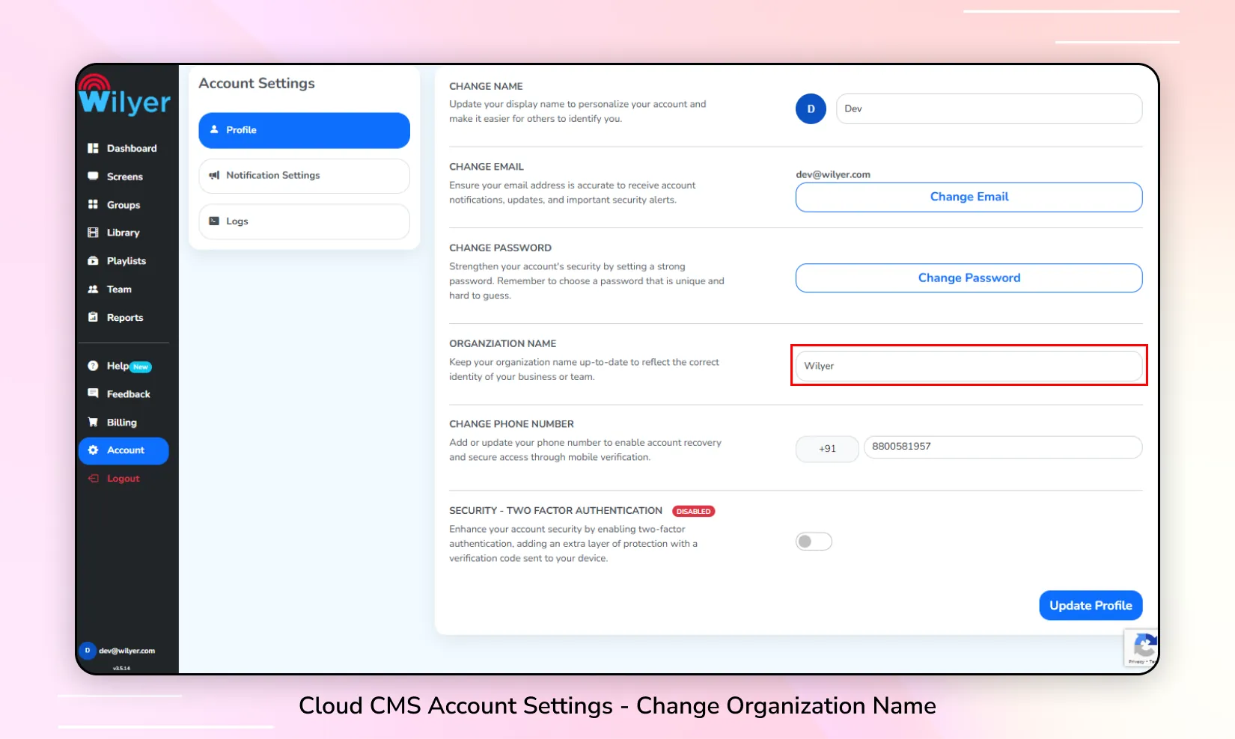The width and height of the screenshot is (1235, 739).
Task: Click the Logout arrow icon
Action: (x=93, y=479)
